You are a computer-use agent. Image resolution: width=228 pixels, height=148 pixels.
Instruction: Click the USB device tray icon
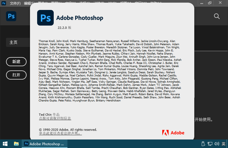(x=203, y=144)
